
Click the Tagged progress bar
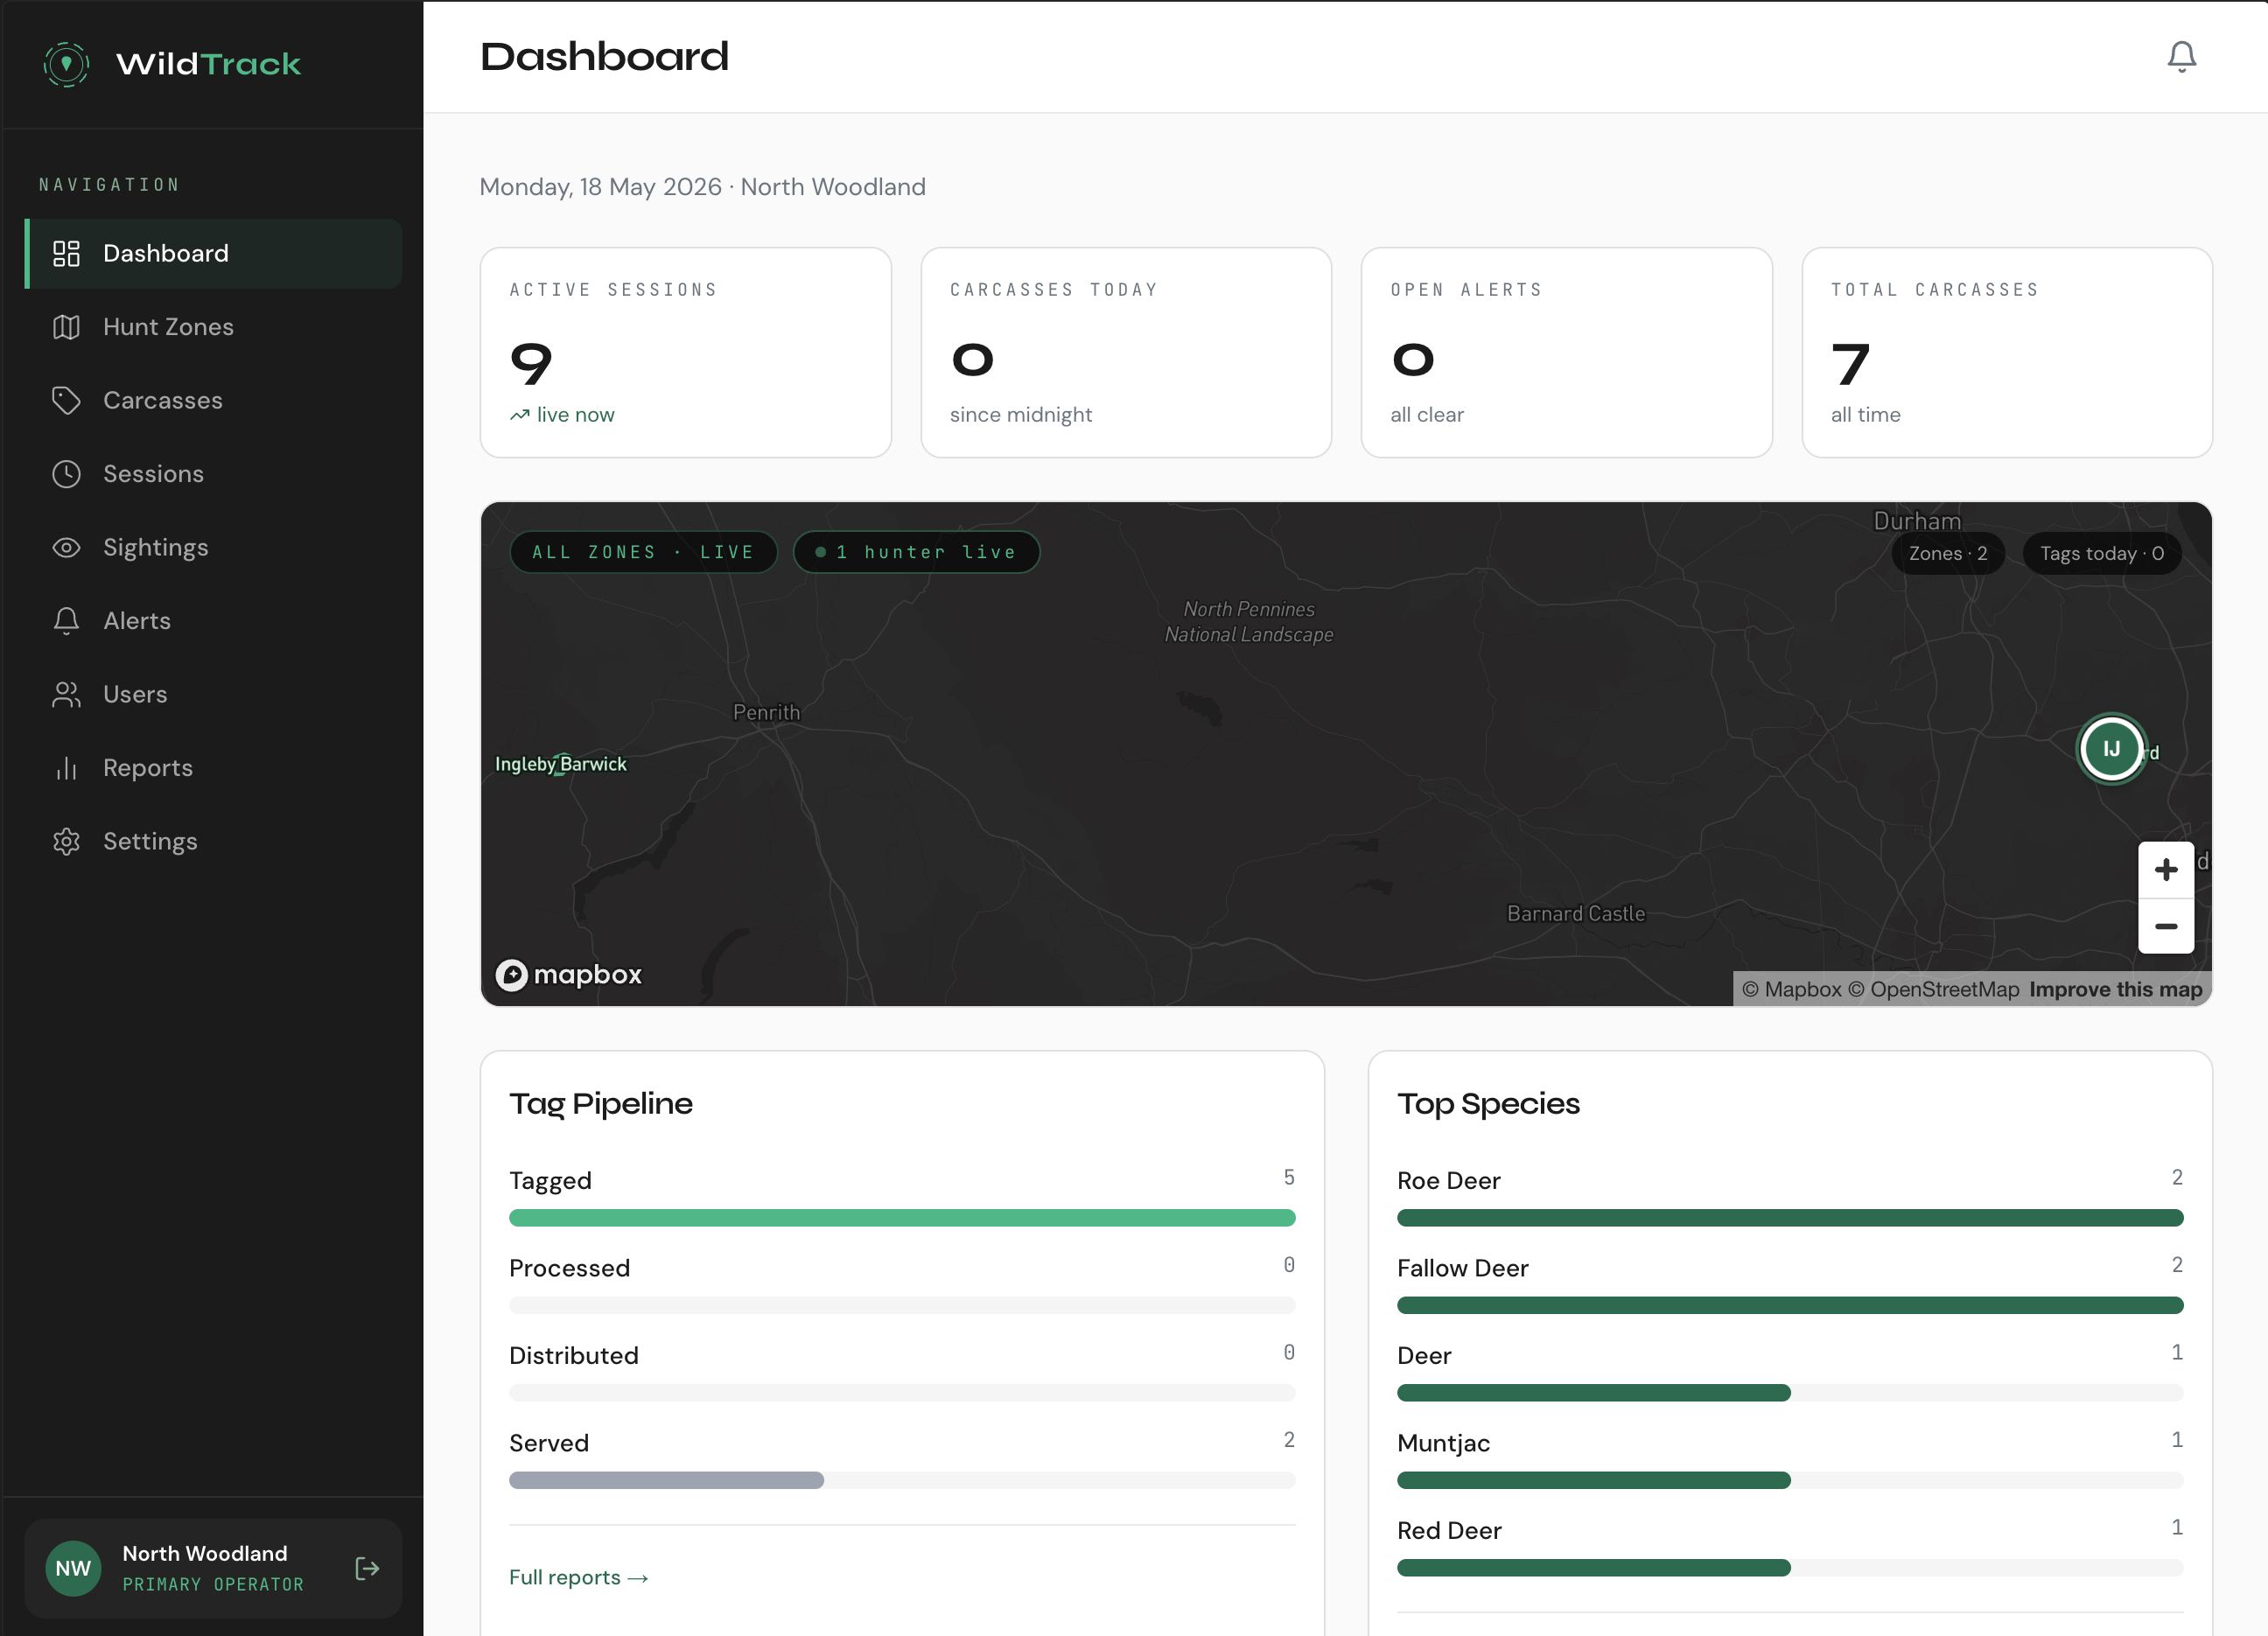tap(902, 1218)
